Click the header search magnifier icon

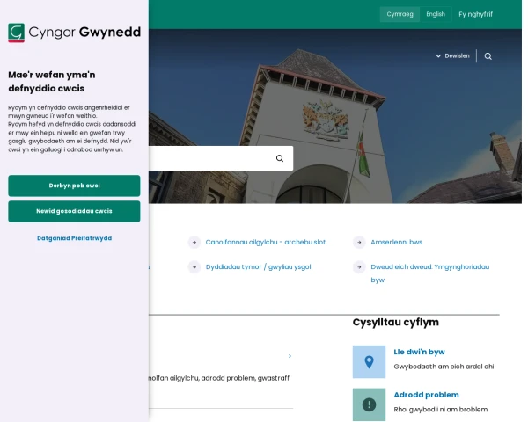[x=488, y=56]
